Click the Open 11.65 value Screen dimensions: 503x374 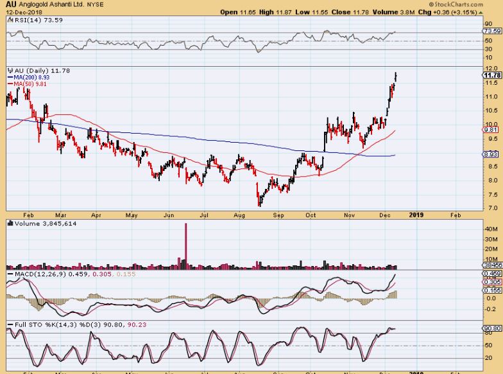237,12
